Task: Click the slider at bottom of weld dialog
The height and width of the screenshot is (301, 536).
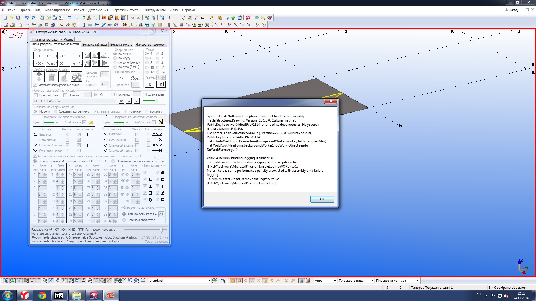Action: pyautogui.click(x=161, y=230)
